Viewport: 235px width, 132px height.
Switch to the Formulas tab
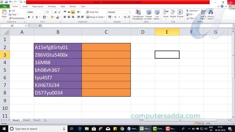coord(52,6)
